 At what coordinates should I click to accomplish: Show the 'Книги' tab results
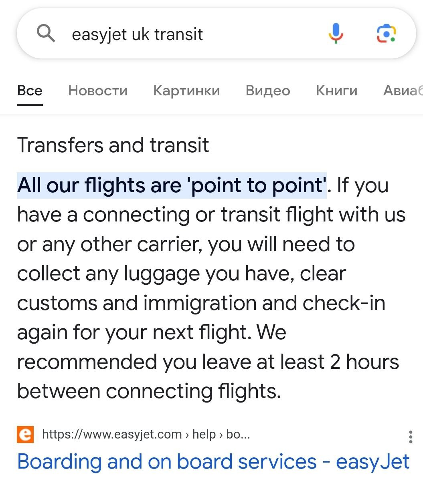[x=336, y=91]
